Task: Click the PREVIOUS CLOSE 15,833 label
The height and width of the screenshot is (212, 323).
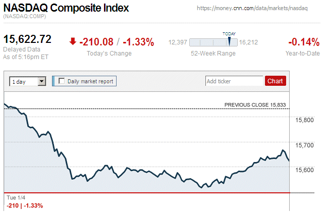Action: 255,105
